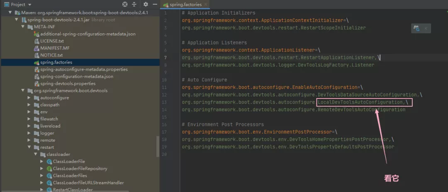
Task: Click RestartApplicationListener on line 7
Action: (x=337, y=57)
